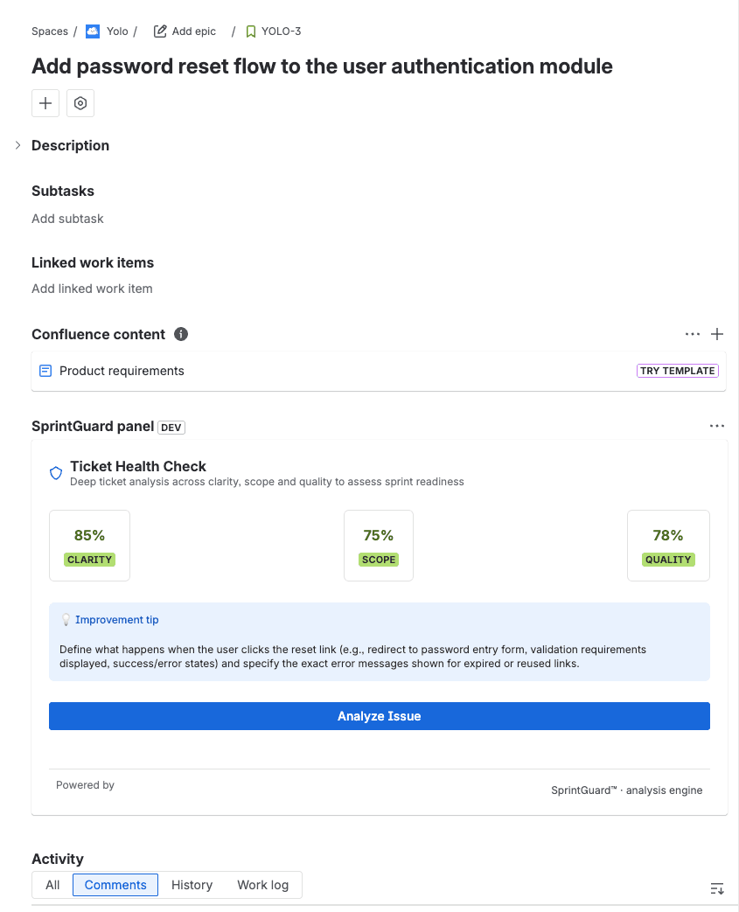Open the History activity tab
Image resolution: width=739 pixels, height=912 pixels.
tap(192, 885)
